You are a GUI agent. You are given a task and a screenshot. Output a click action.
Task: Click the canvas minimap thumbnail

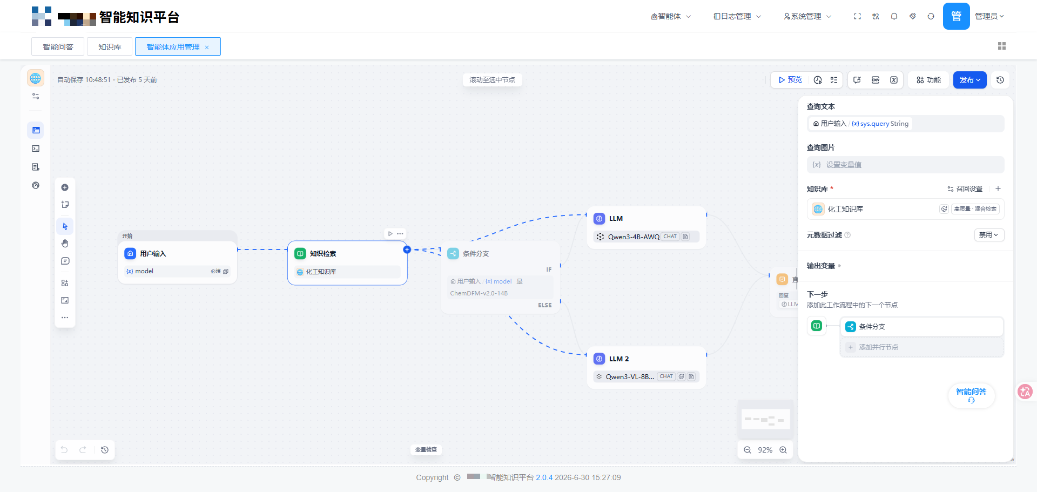766,419
